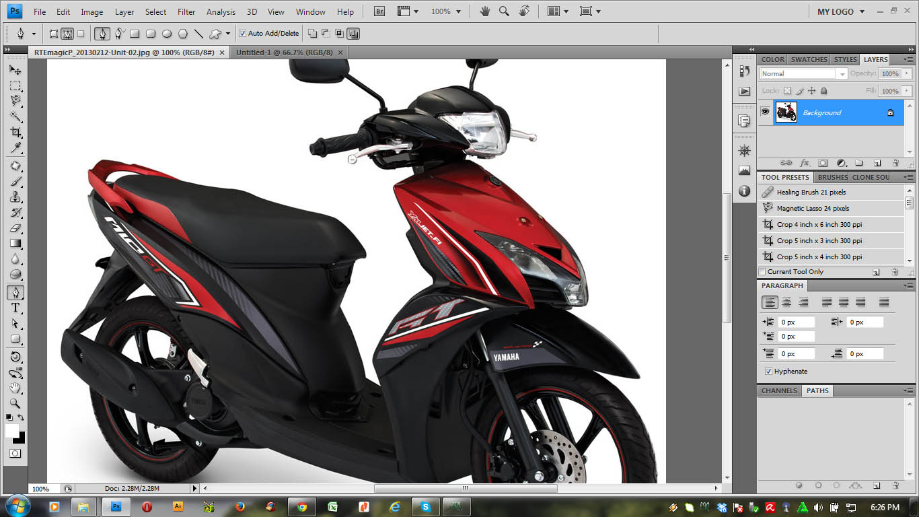Select the Crop tool in toolbox
The width and height of the screenshot is (919, 517).
tap(15, 132)
